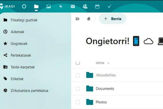The width and height of the screenshot is (163, 109).
Task: Open the Activity lightning icon
Action: coord(61,7)
